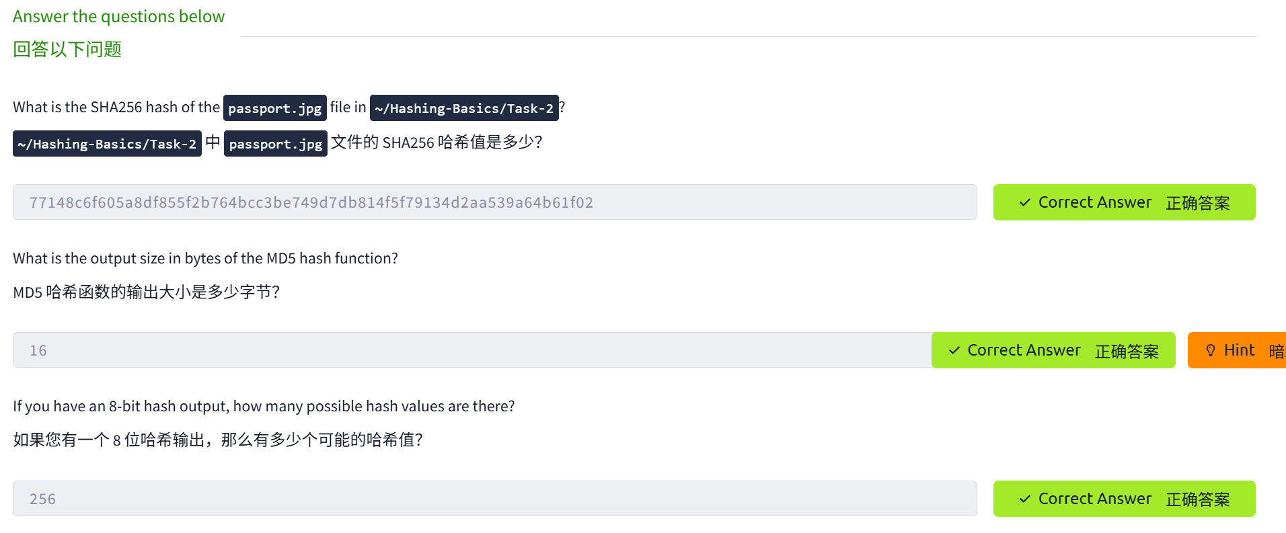Open the orange Hint button
This screenshot has height=533, width=1286.
pyautogui.click(x=1239, y=350)
